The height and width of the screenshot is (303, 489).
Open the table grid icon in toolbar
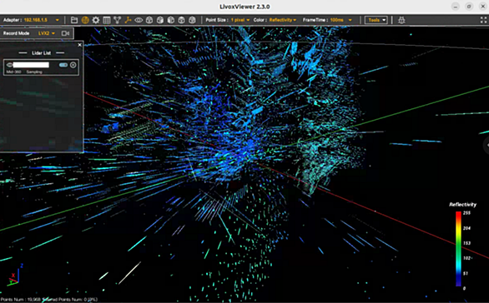106,20
